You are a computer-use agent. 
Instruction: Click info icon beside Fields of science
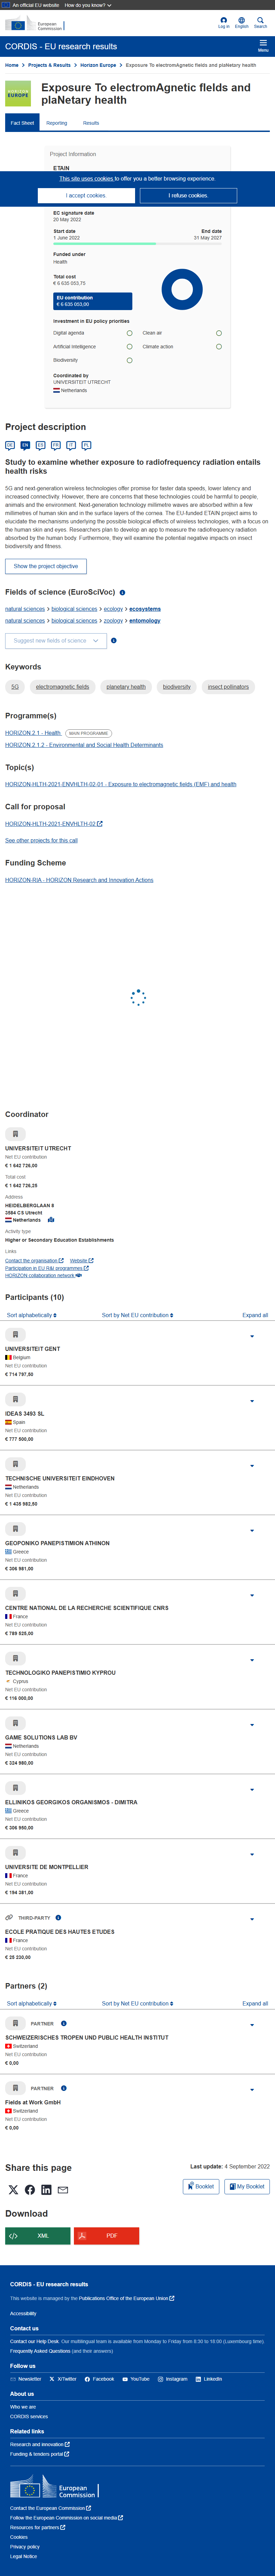pos(123,592)
